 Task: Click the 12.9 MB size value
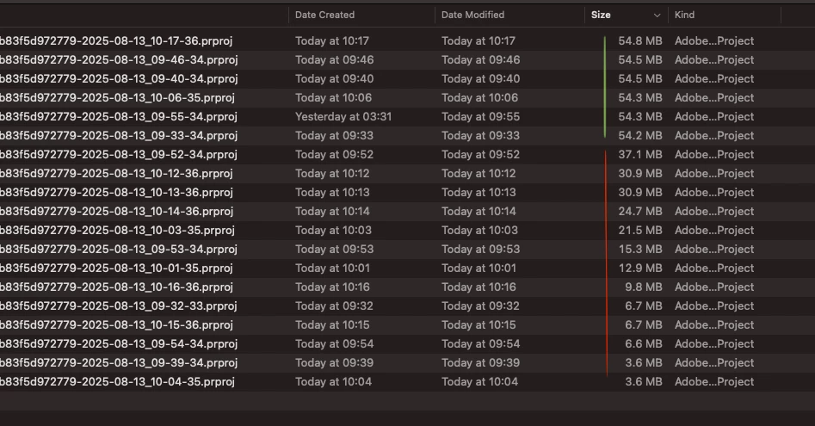click(x=640, y=268)
